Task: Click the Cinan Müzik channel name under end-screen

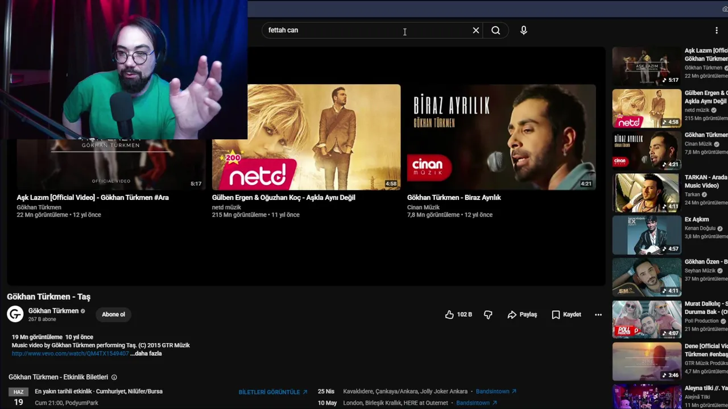Action: (x=423, y=207)
